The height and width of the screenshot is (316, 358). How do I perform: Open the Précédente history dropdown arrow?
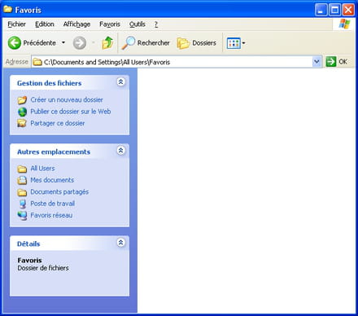pos(63,42)
